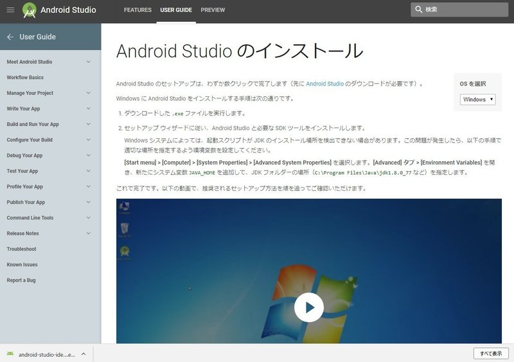Click the C:\Program Files\Java path text
Image resolution: width=514 pixels, height=362 pixels.
click(362, 172)
